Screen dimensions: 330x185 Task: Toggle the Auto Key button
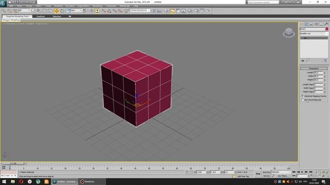pos(266,172)
